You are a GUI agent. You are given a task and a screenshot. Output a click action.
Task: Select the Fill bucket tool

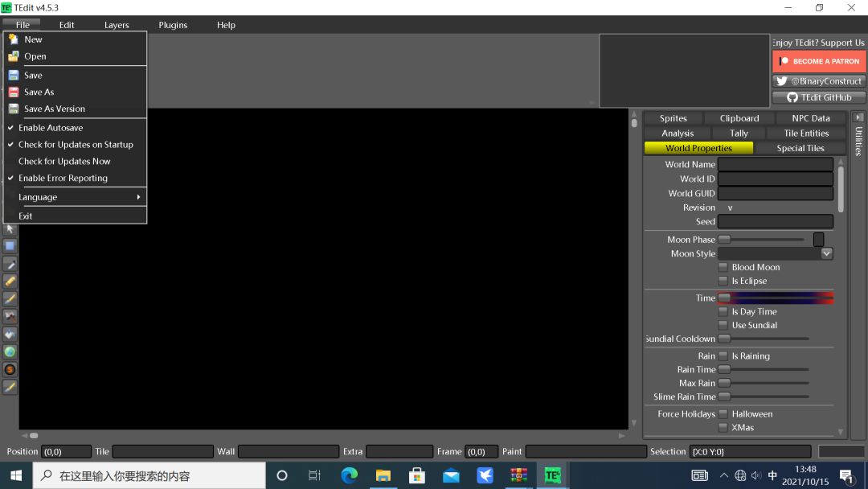[10, 334]
